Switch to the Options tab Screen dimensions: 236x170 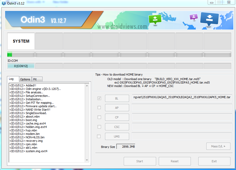point(25,79)
